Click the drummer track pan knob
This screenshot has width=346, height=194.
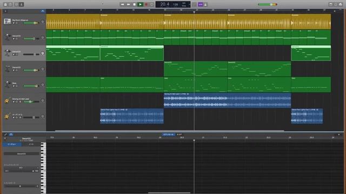[43, 22]
